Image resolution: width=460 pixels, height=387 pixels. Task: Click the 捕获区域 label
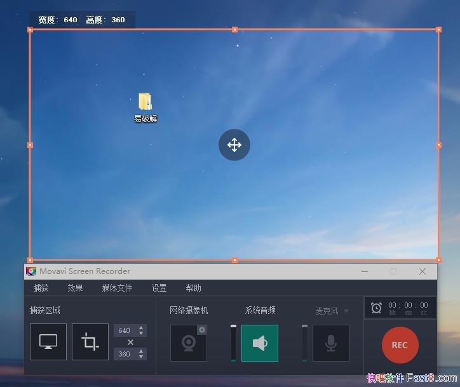click(45, 310)
